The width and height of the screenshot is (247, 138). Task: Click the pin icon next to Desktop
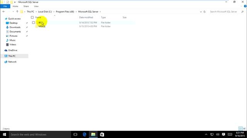[27, 23]
